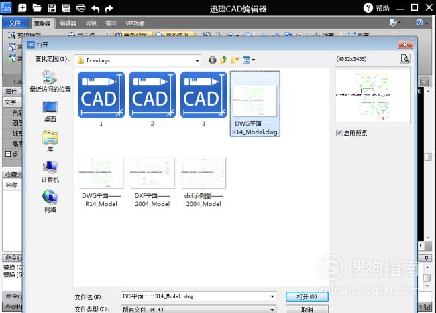Click the preview magnifier page icon
The width and height of the screenshot is (436, 313).
(405, 58)
